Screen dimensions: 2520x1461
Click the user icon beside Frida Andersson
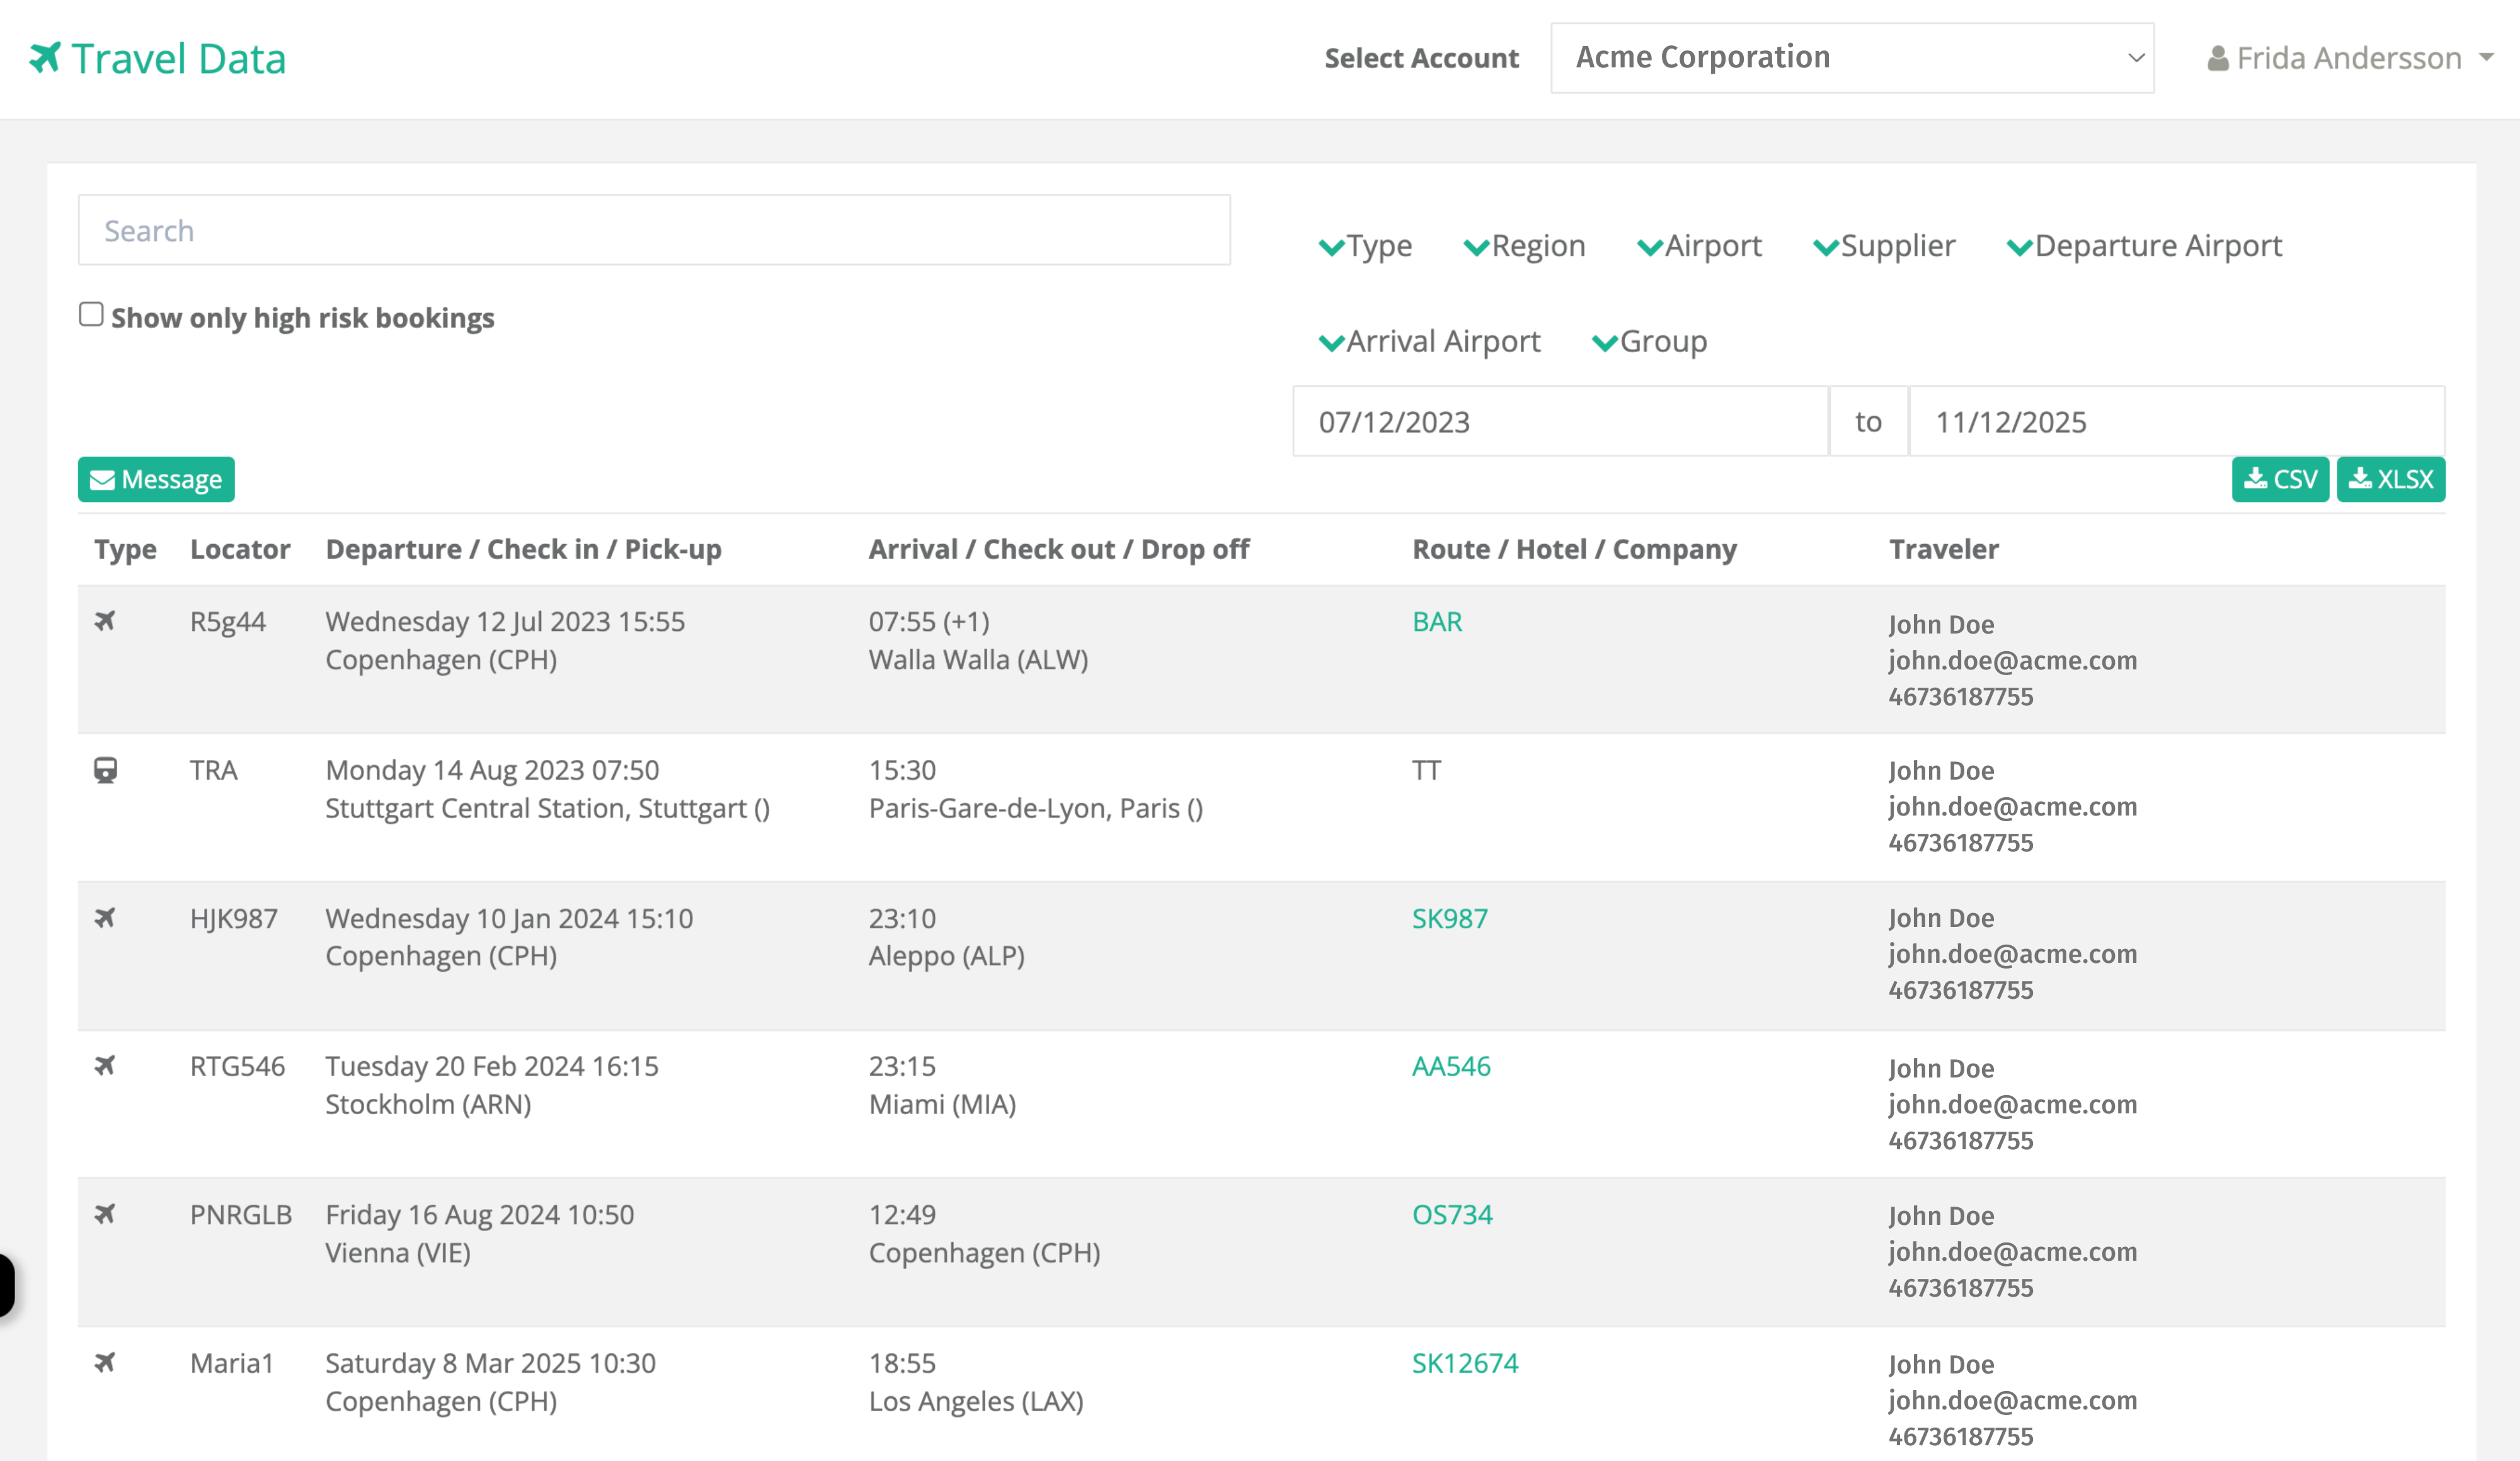pyautogui.click(x=2217, y=58)
